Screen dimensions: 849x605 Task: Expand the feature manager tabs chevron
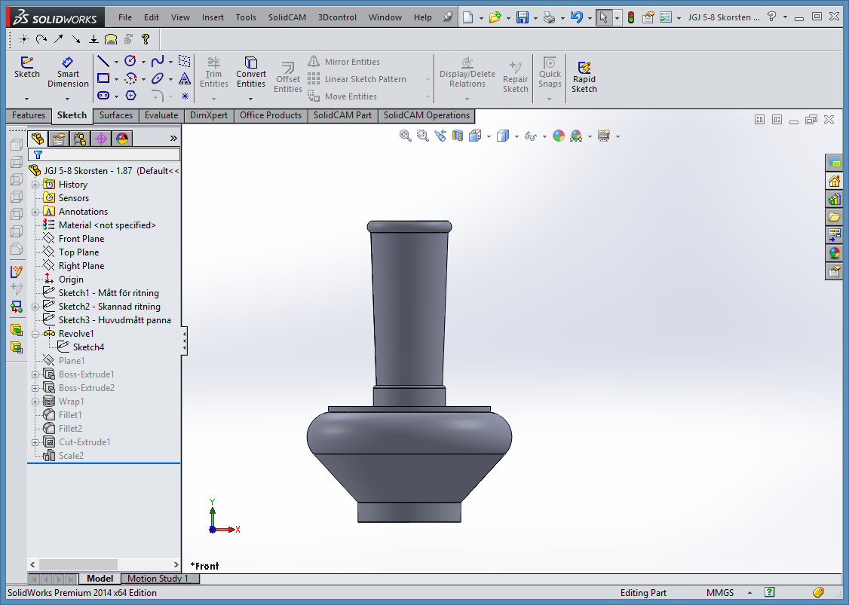(173, 139)
